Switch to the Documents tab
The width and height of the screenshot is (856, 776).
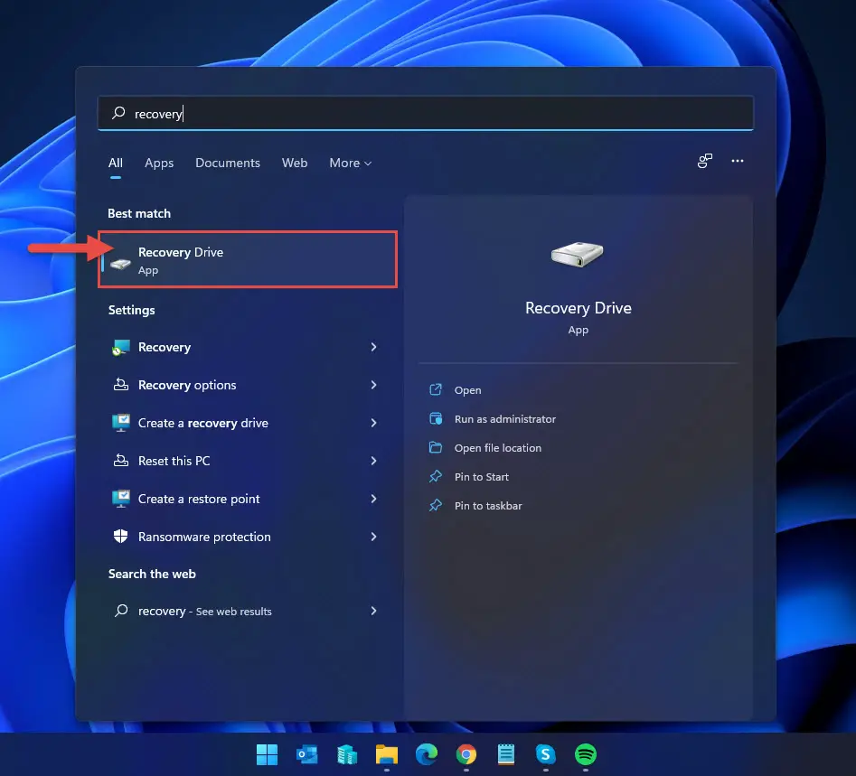click(x=228, y=163)
